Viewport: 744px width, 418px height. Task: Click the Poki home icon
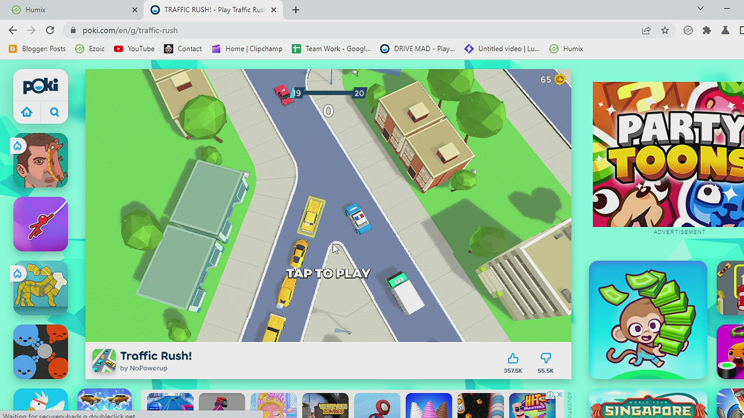click(27, 112)
